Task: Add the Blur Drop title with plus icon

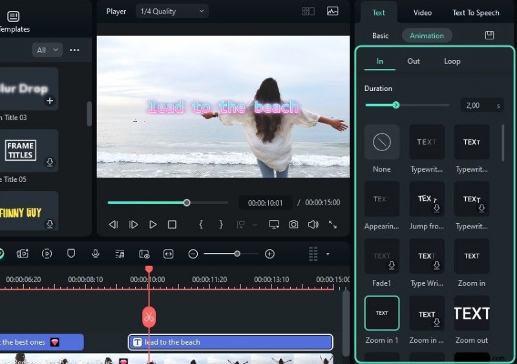Action: (x=50, y=101)
